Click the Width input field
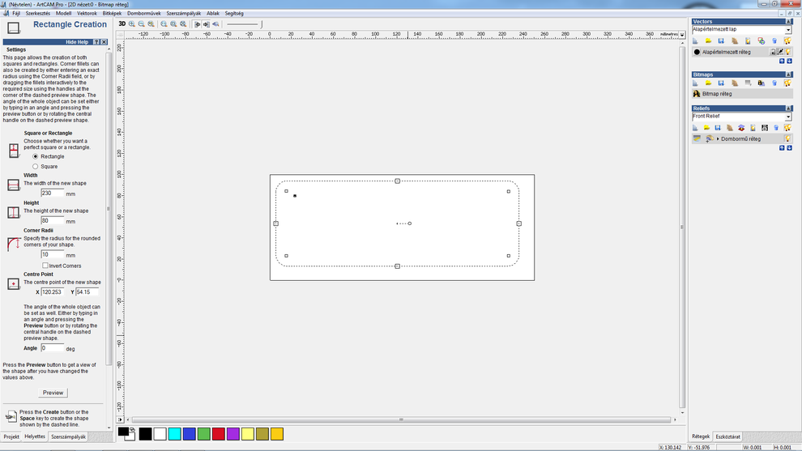 pos(52,194)
